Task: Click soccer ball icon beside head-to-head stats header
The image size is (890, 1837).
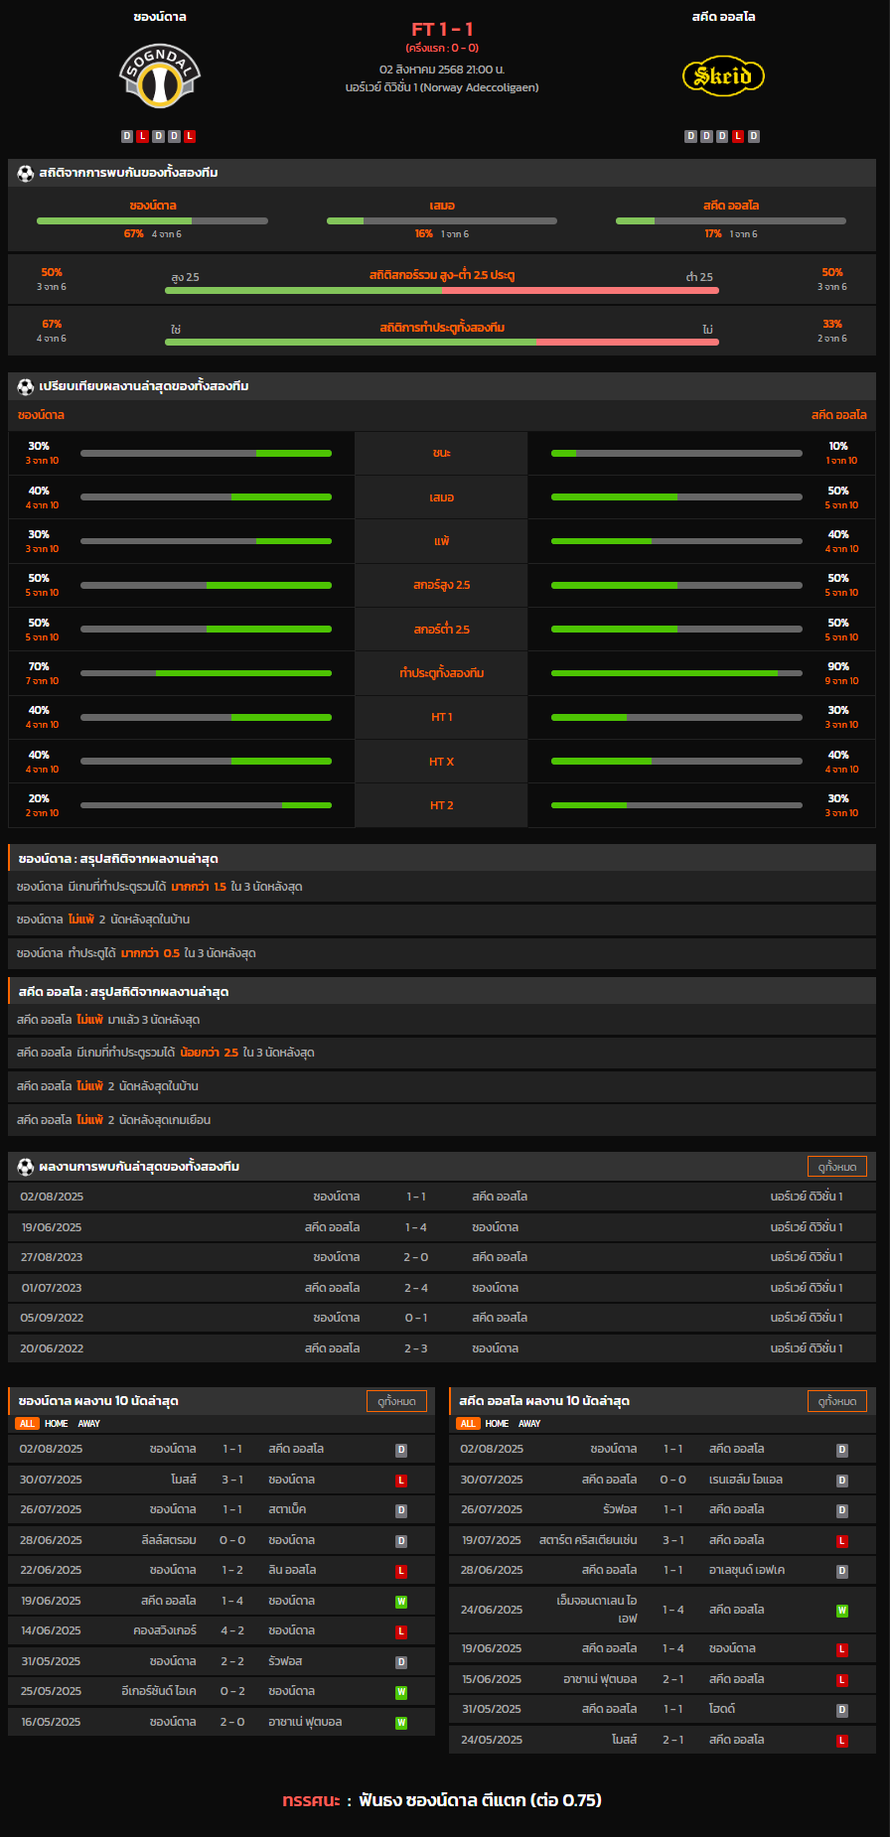Action: pyautogui.click(x=26, y=173)
